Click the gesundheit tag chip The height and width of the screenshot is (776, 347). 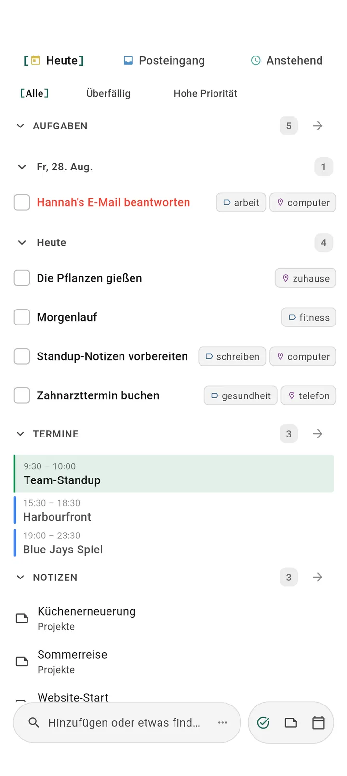(240, 395)
